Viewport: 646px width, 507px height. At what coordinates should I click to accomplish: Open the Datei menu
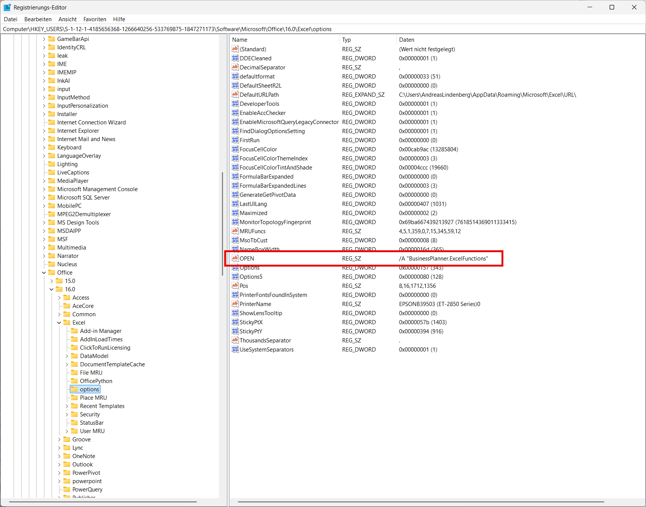click(11, 19)
